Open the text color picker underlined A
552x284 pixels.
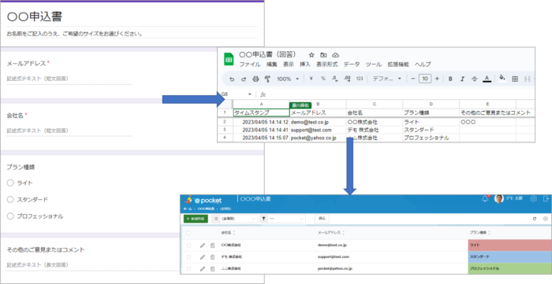click(x=487, y=79)
